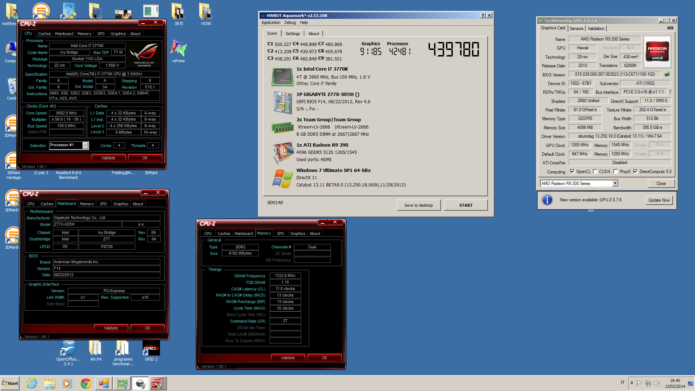Toggle the OpenCL checkbox in GPU-Z

coord(572,172)
